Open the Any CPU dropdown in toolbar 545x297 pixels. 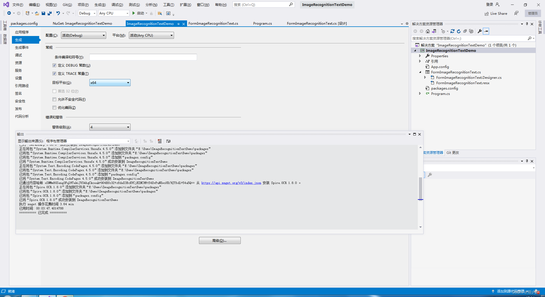[114, 13]
